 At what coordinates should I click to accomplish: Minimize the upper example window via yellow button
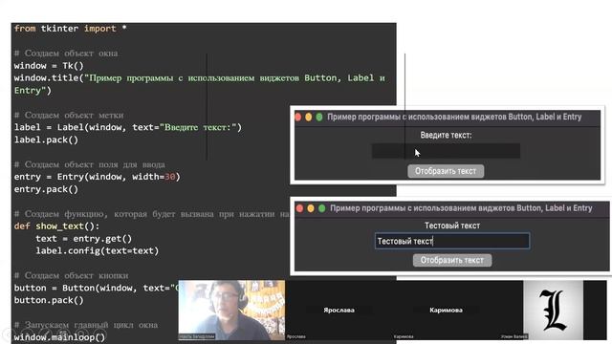click(x=308, y=117)
